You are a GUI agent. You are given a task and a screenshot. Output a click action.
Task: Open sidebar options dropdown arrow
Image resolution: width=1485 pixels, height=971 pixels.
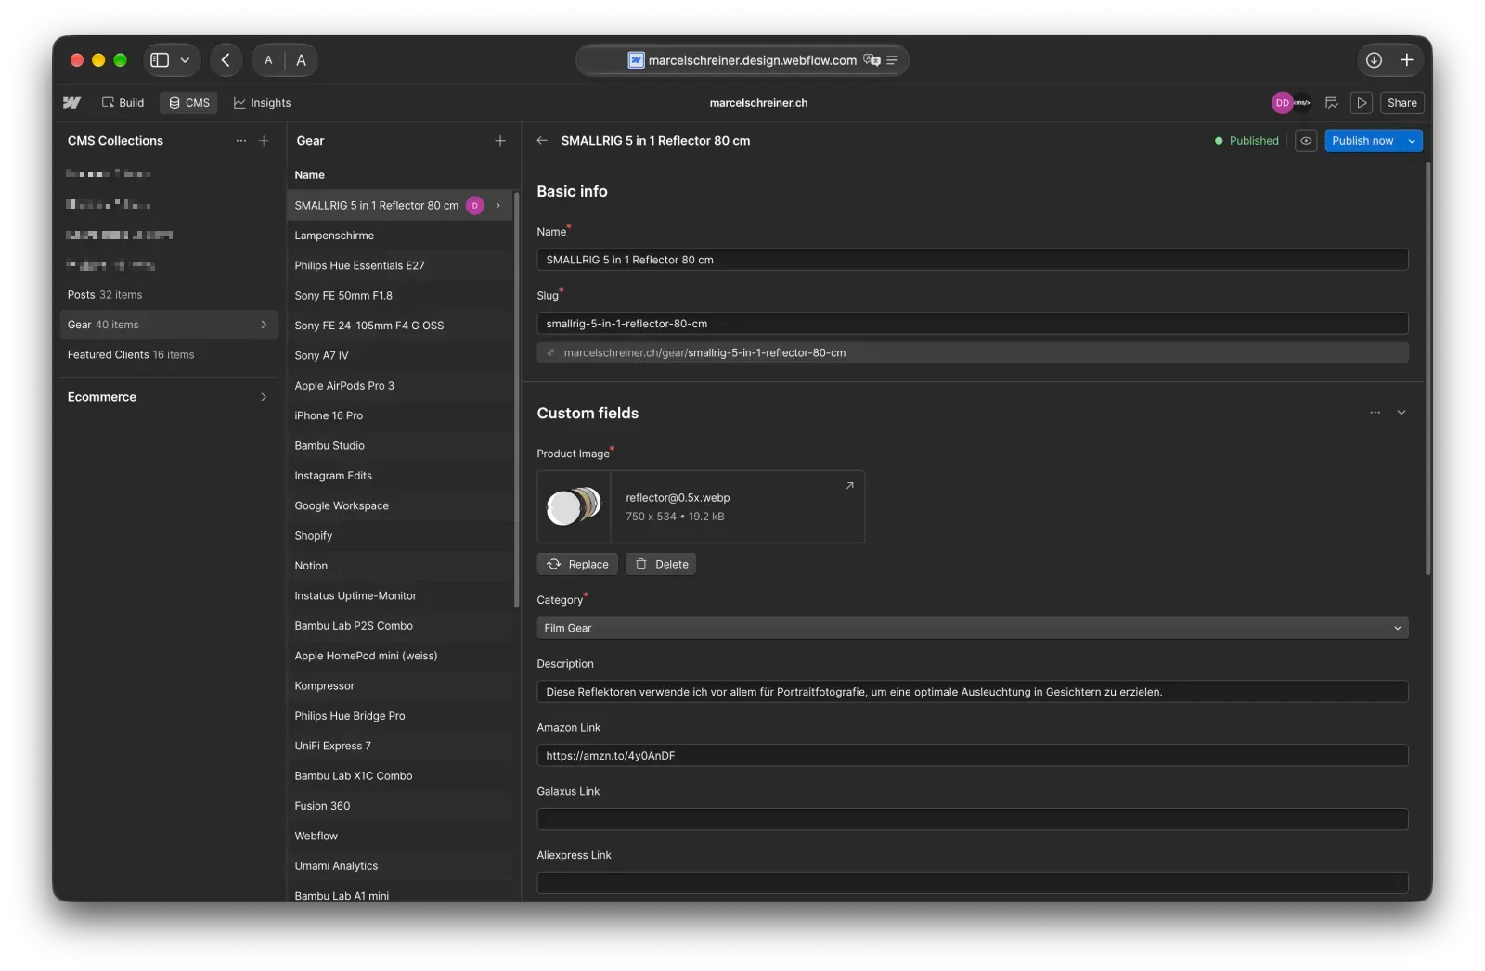click(185, 60)
